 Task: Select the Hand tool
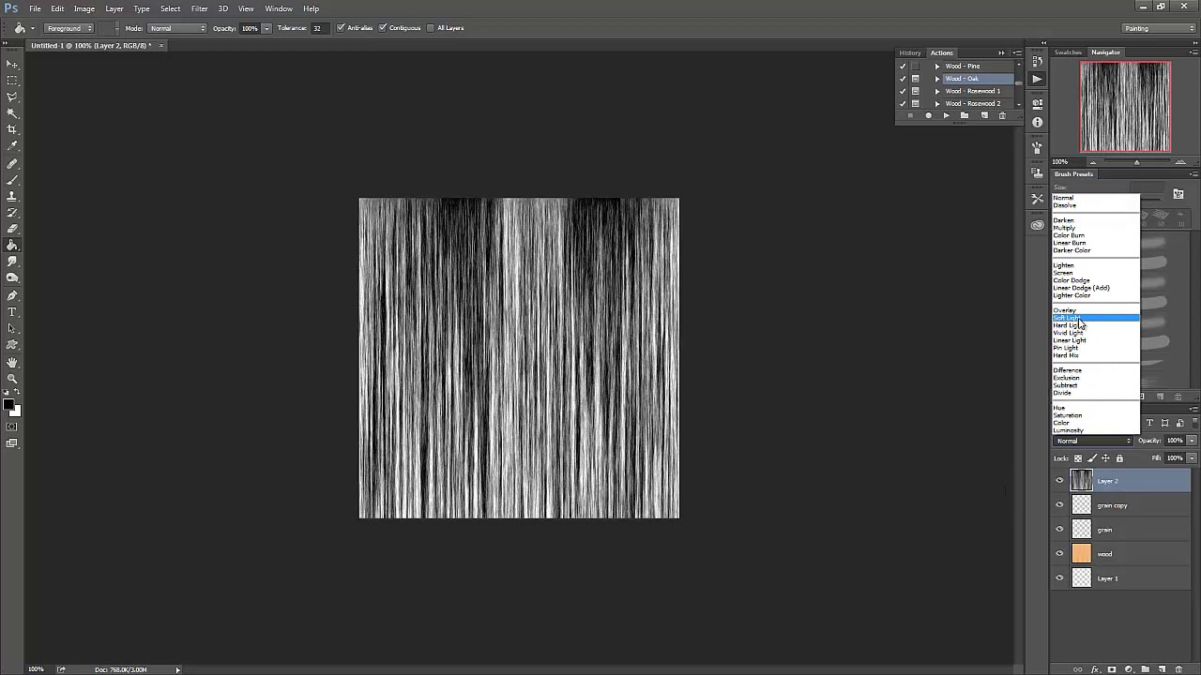pyautogui.click(x=12, y=363)
